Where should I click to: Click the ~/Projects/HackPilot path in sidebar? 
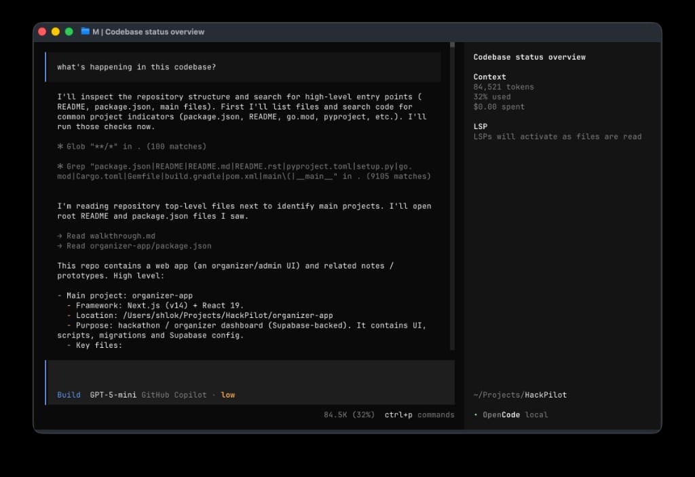coord(520,395)
